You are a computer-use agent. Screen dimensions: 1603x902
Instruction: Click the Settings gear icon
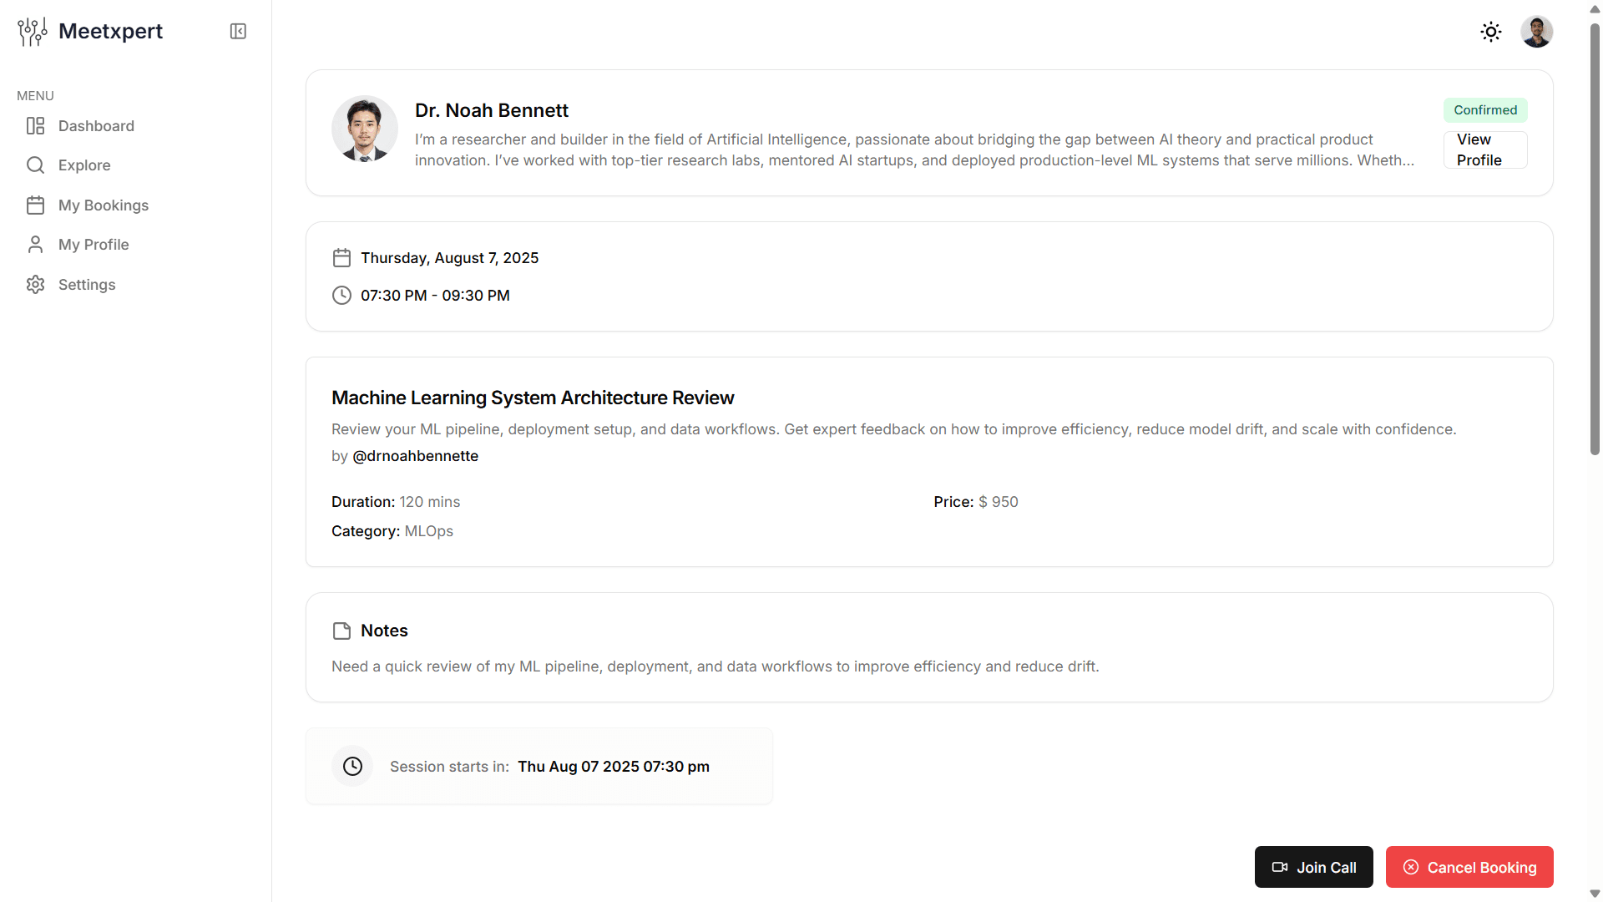35,285
